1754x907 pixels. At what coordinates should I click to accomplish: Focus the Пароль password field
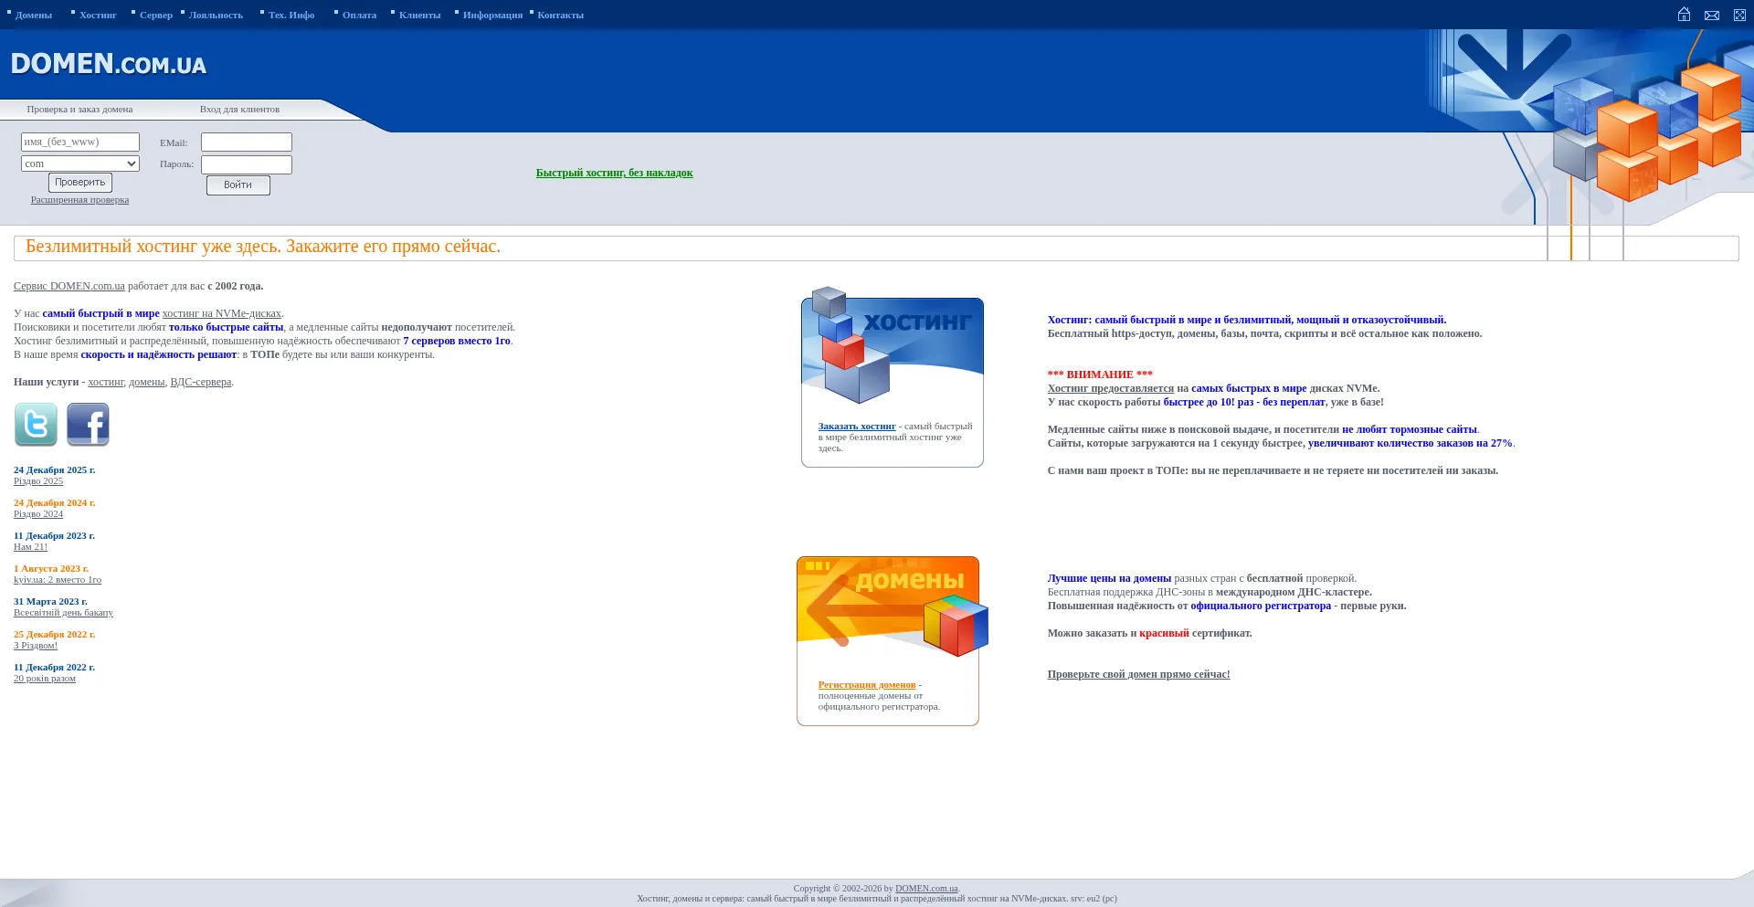pos(247,164)
